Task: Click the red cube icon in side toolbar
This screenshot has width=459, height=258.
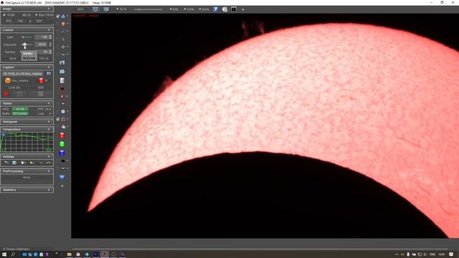Action: click(x=63, y=24)
